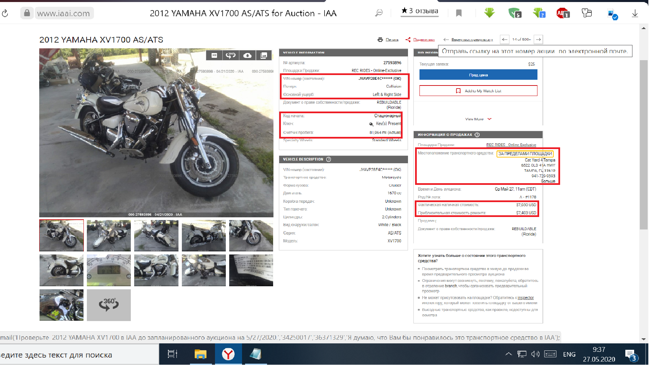This screenshot has width=649, height=365.
Task: Click the Пред.цена blue button
Action: tap(478, 75)
